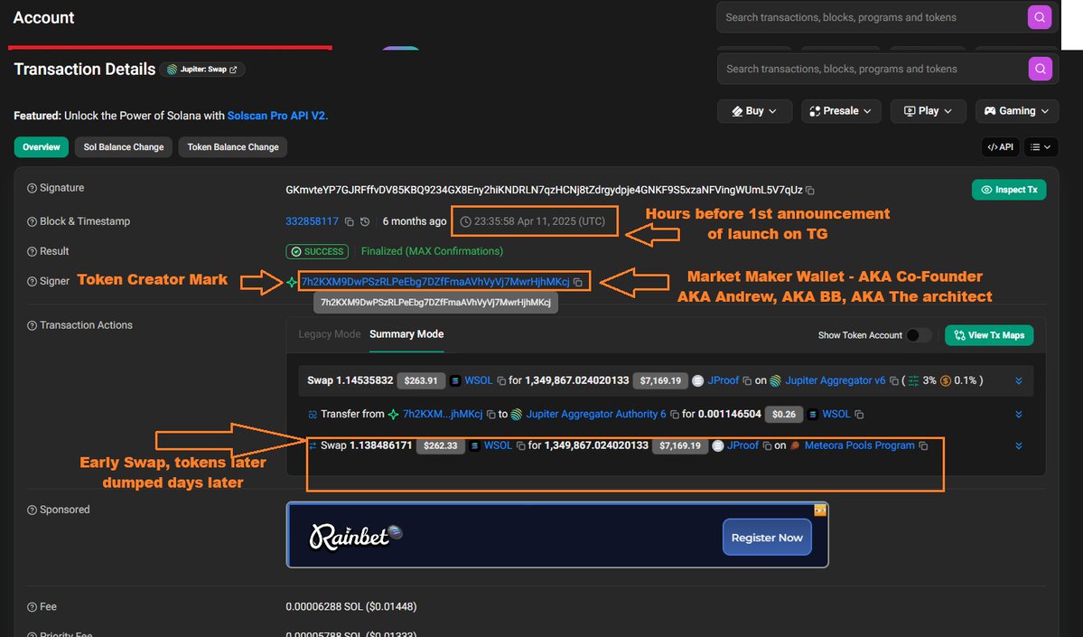Copy the Meteora Pools Program address
1083x637 pixels.
[x=922, y=445]
